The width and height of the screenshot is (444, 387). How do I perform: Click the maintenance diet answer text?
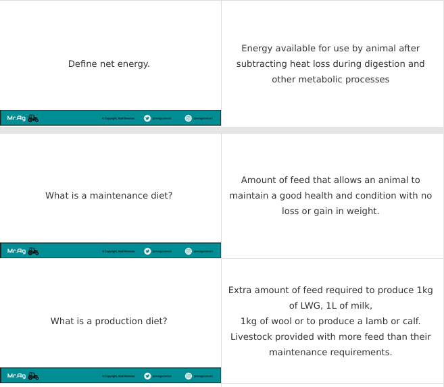[x=330, y=196]
